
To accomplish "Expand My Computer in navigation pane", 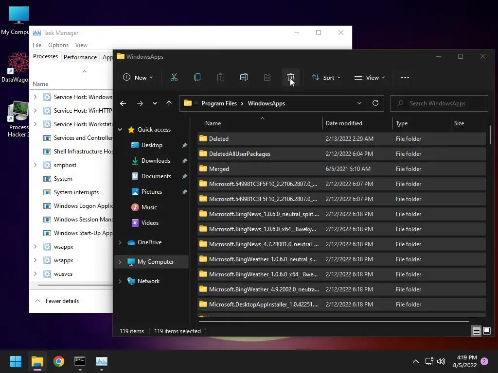I will coord(120,262).
